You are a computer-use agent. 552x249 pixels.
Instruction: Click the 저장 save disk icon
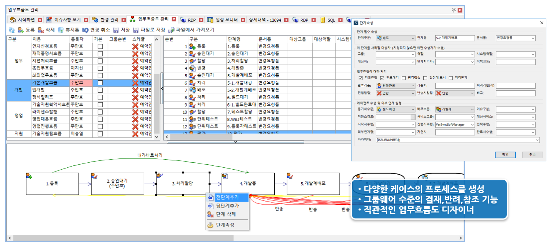click(116, 30)
